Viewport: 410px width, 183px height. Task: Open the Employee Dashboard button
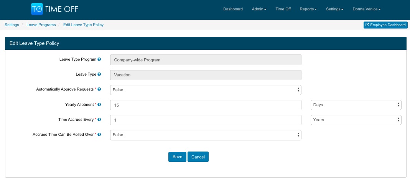click(x=385, y=25)
